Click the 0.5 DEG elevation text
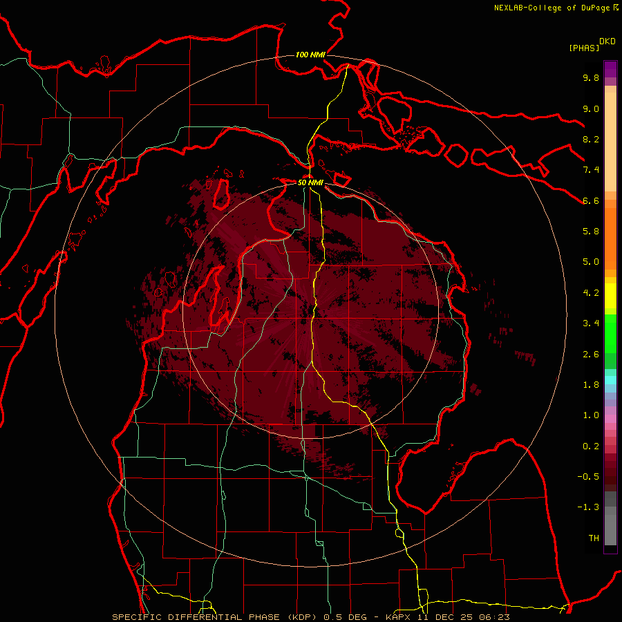 click(345, 617)
